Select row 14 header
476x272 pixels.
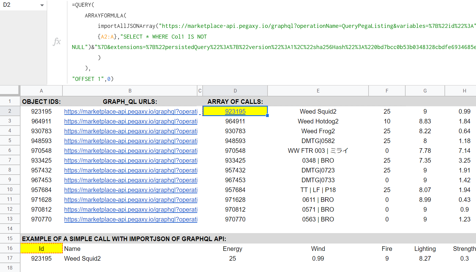tap(10, 229)
